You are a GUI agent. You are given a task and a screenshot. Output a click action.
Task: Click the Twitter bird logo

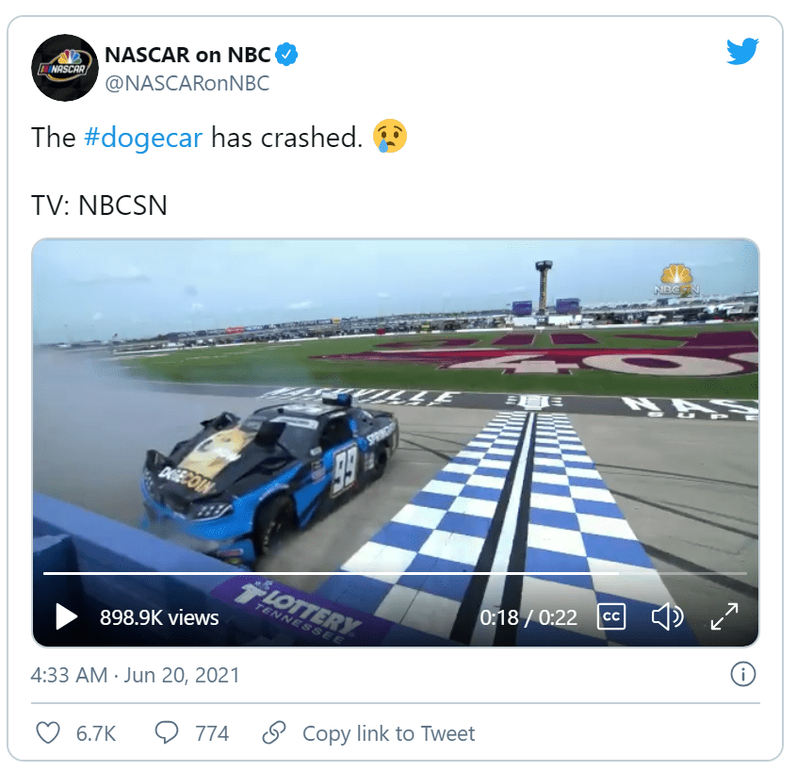pyautogui.click(x=741, y=52)
